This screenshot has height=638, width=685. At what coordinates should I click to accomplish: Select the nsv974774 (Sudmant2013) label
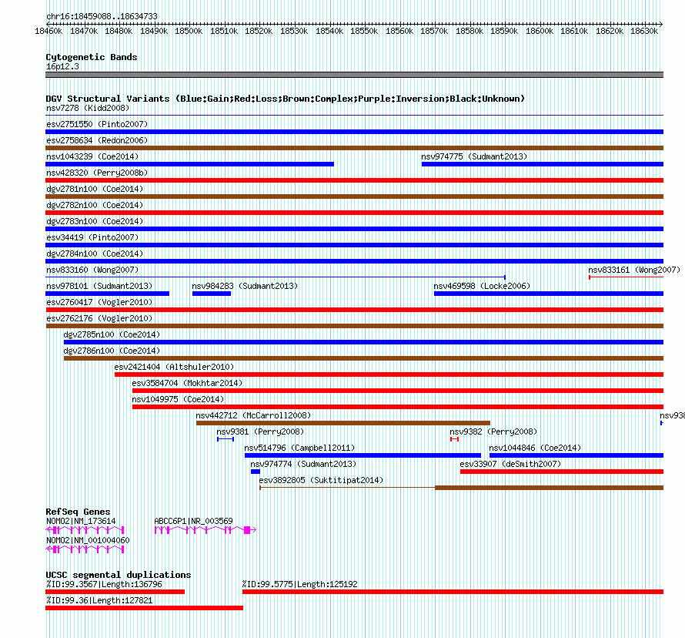[x=303, y=464]
